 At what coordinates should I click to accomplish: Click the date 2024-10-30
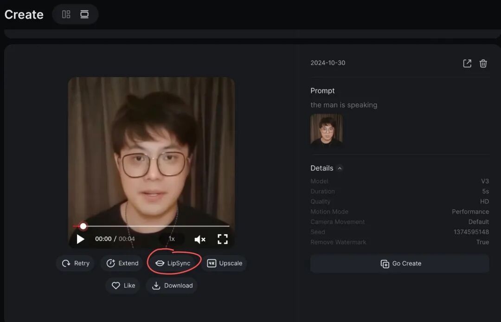[x=328, y=63]
